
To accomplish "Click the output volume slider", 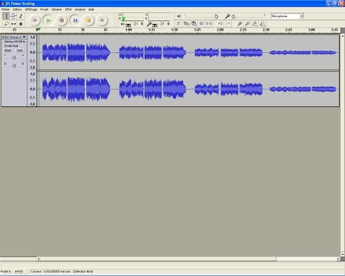I will 216,17.
